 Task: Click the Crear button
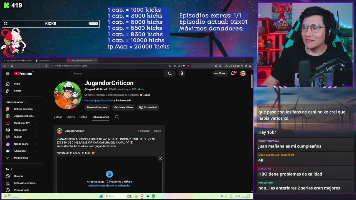tap(220, 73)
